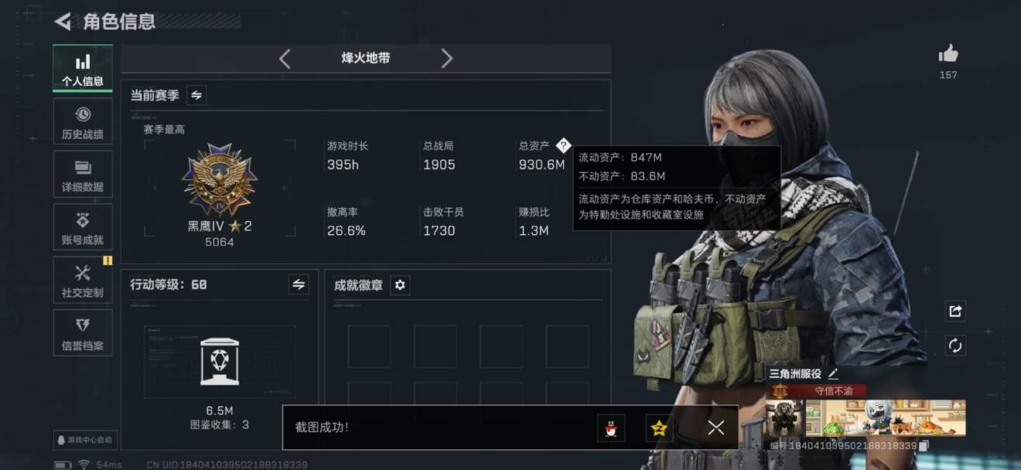Select the 账号成就 sidebar tab
The height and width of the screenshot is (470, 1021).
83,227
